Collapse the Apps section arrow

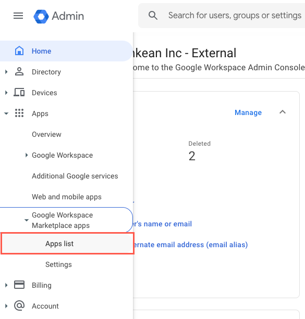click(x=6, y=113)
